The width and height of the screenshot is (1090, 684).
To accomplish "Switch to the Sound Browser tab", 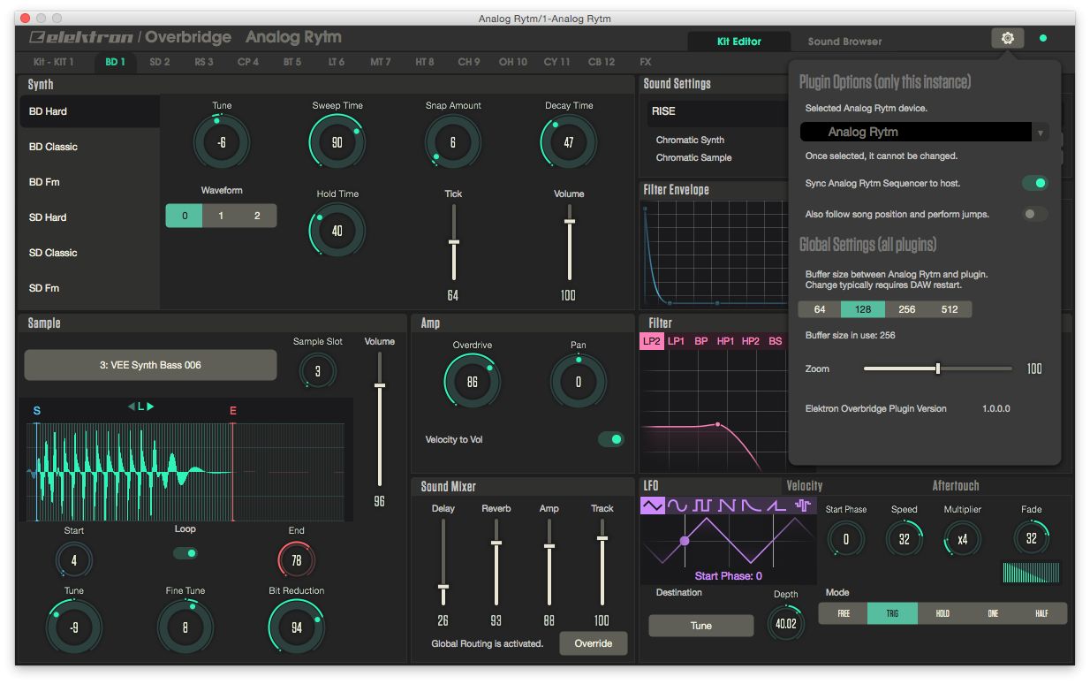I will [844, 42].
